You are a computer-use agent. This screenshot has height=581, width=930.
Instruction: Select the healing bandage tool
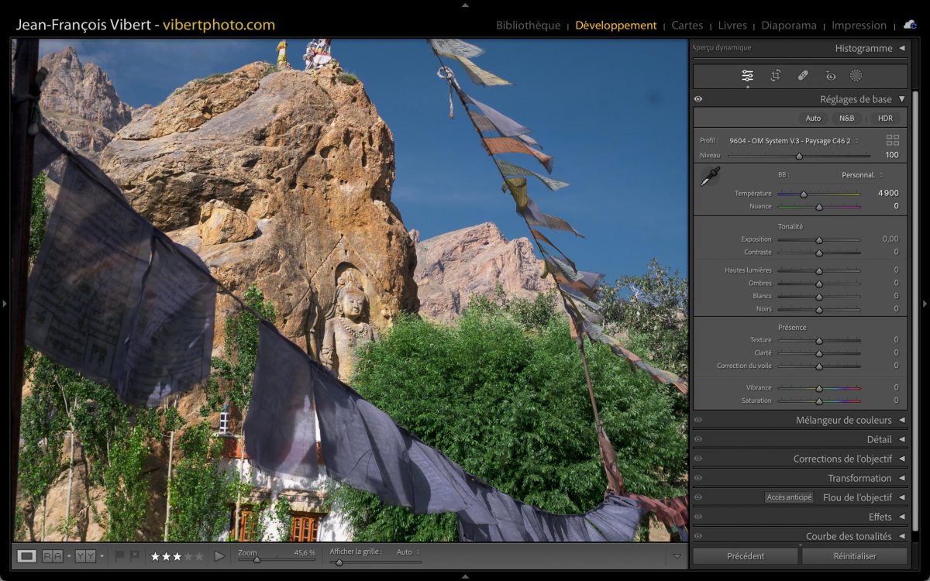803,76
